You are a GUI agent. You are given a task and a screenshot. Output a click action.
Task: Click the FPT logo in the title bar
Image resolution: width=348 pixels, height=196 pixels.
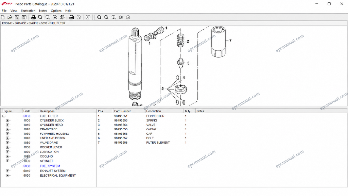[7, 4]
